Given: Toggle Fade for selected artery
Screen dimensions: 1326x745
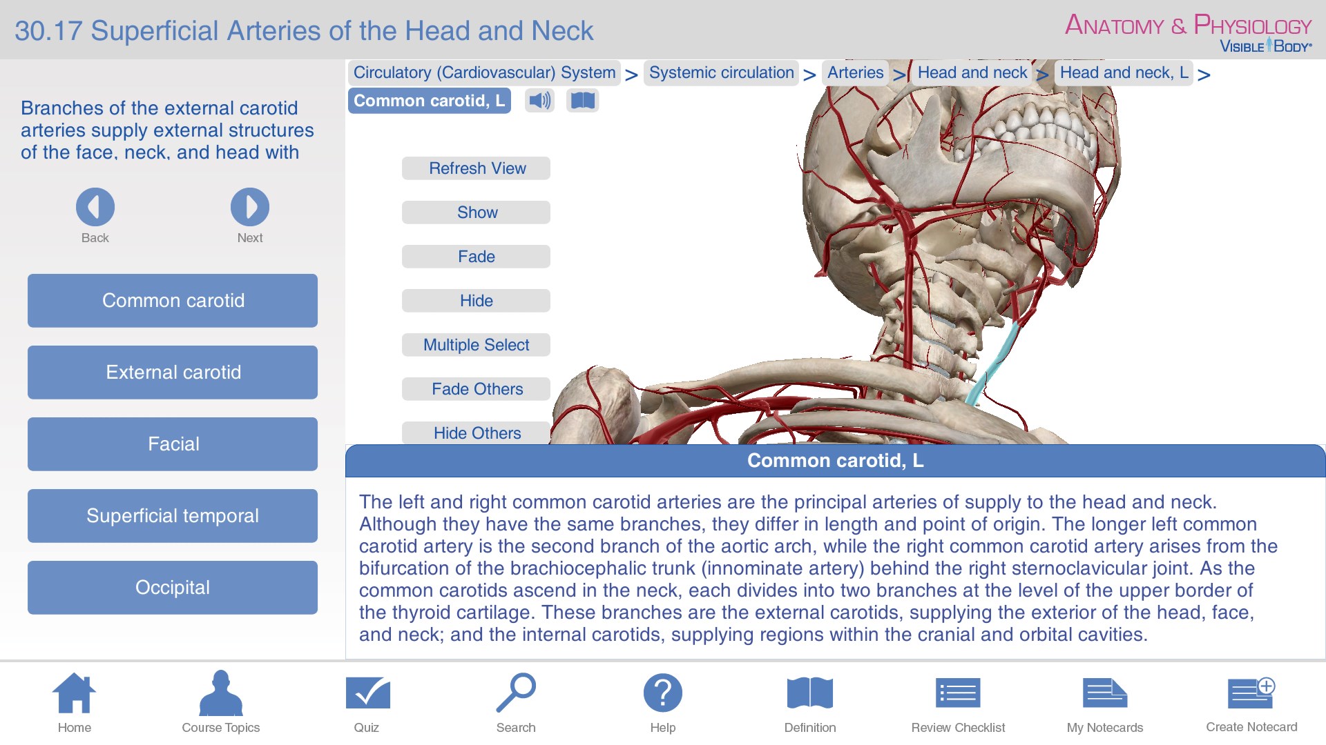Looking at the screenshot, I should click(475, 256).
